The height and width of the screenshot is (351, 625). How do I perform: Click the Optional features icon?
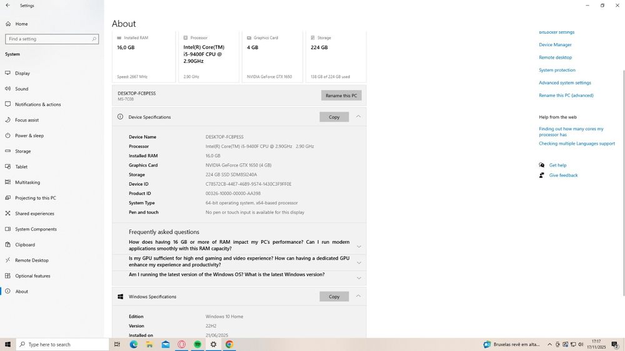point(7,276)
